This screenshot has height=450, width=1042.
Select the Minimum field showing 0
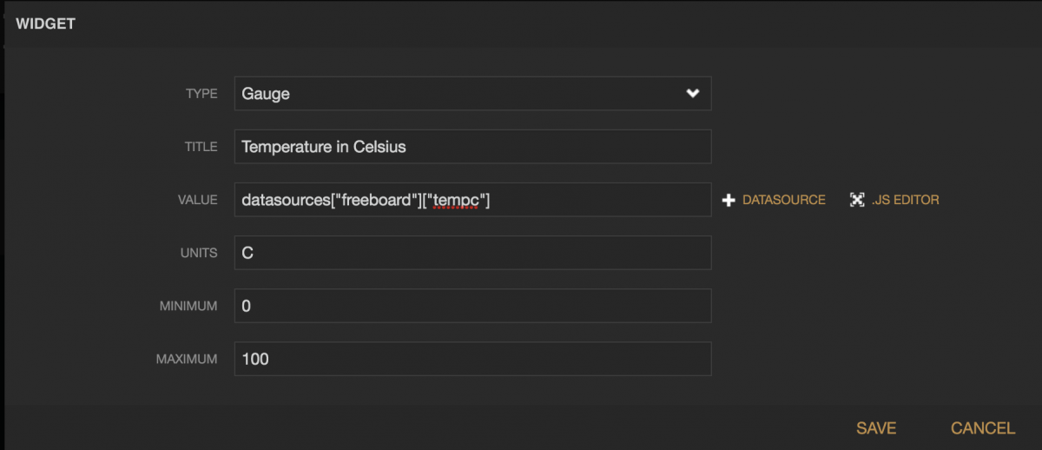tap(472, 306)
